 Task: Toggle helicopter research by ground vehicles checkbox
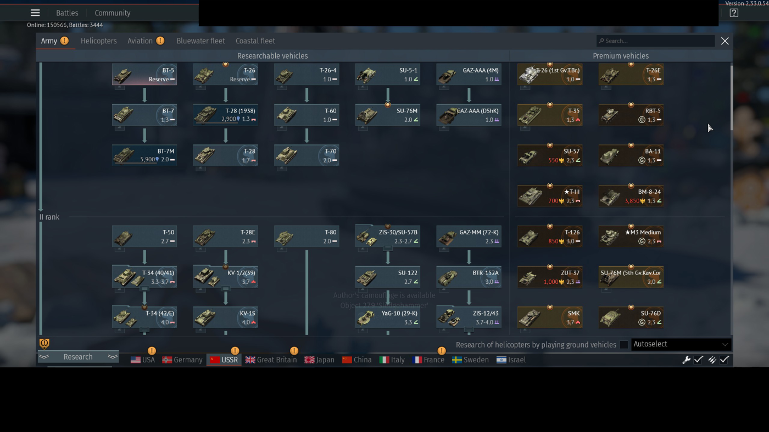[x=624, y=345]
